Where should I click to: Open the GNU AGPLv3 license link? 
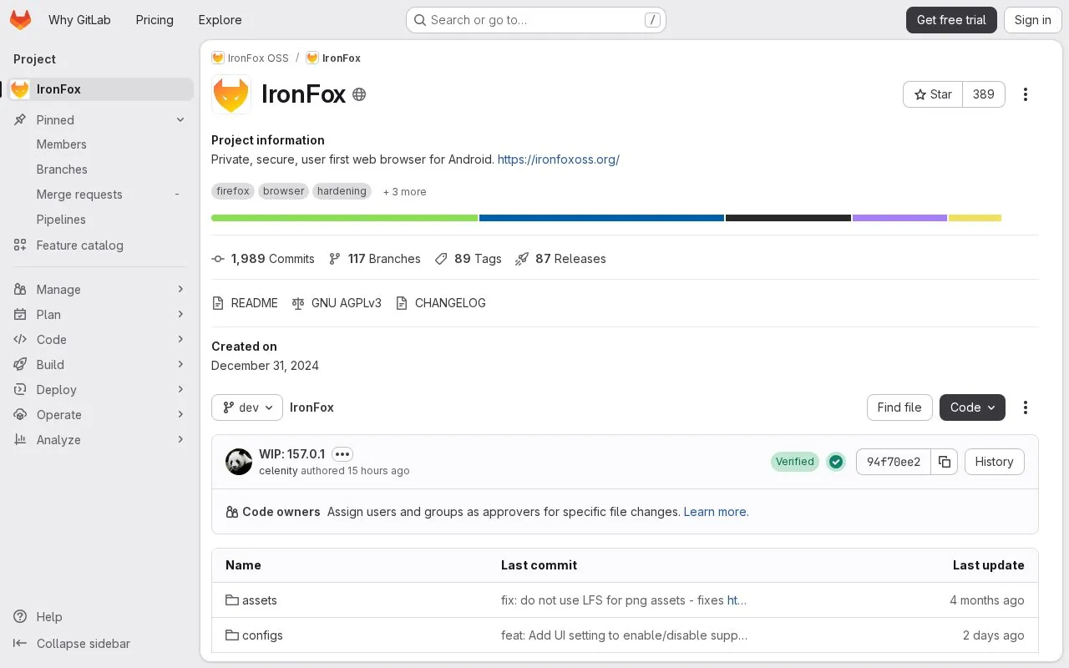tap(337, 303)
